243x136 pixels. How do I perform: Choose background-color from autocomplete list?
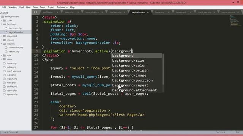[x=137, y=65]
